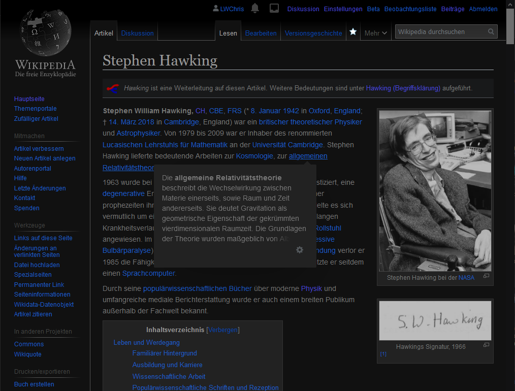515x391 pixels.
Task: Click the red redirect arrow icon
Action: point(113,88)
